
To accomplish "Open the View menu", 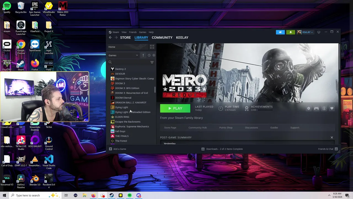I will tap(124, 32).
